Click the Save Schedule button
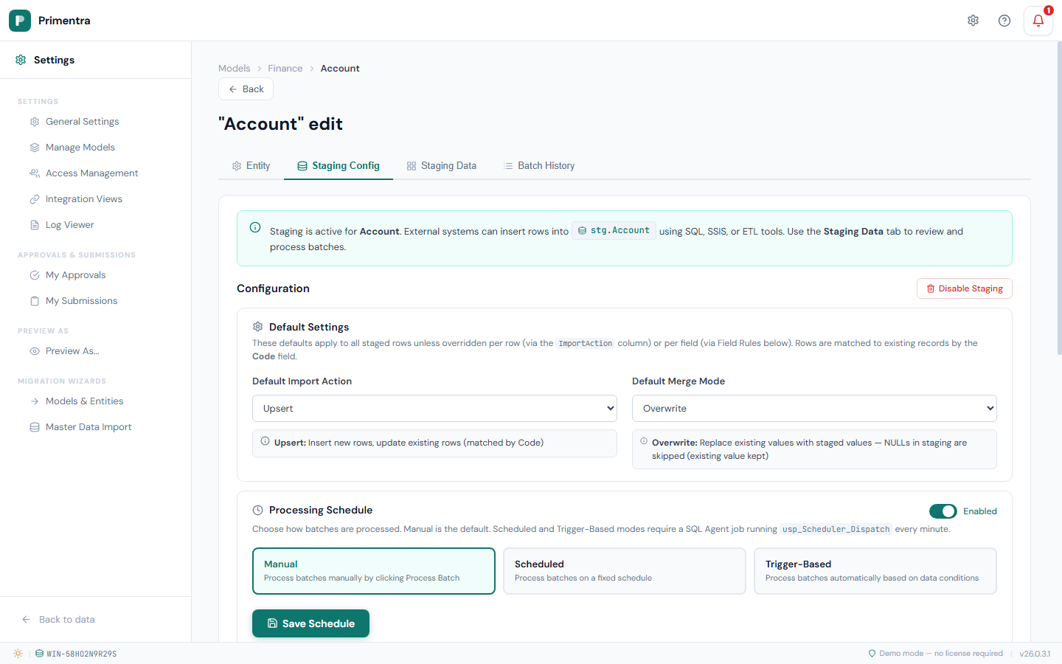The image size is (1062, 664). point(310,623)
